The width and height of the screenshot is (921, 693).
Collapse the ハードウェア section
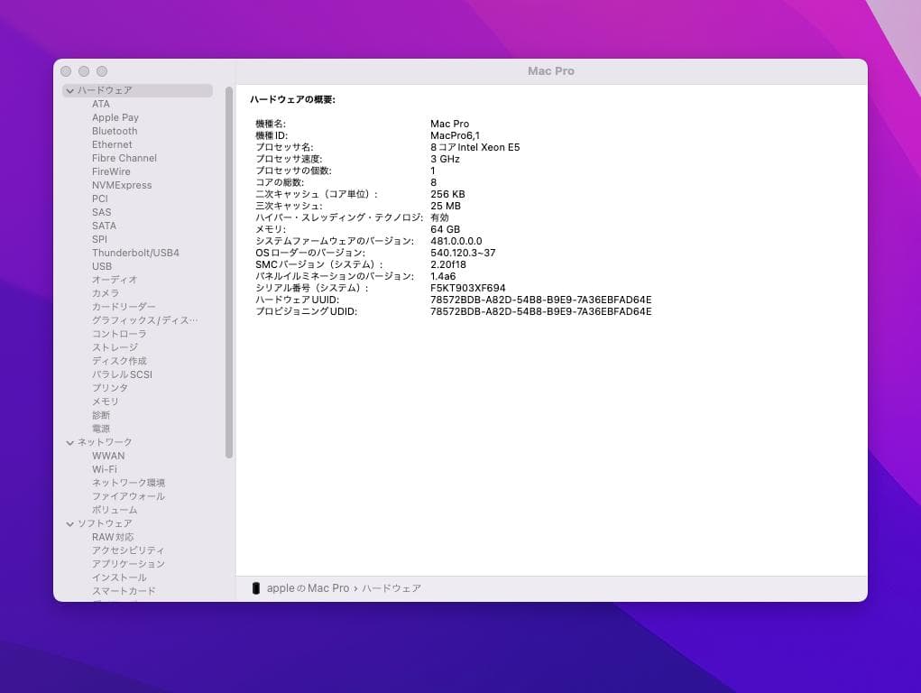[x=69, y=90]
